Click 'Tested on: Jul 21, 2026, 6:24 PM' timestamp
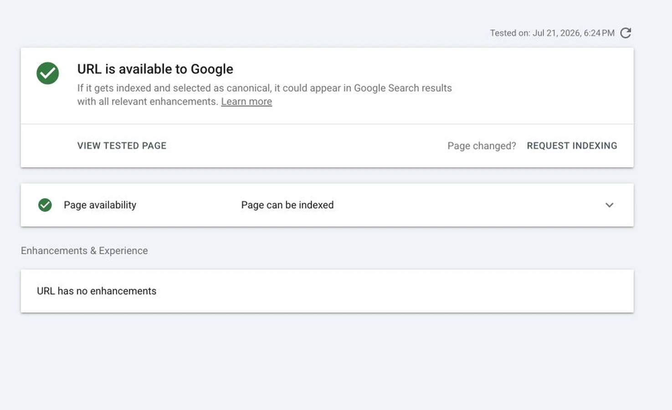The image size is (672, 410). pos(552,33)
